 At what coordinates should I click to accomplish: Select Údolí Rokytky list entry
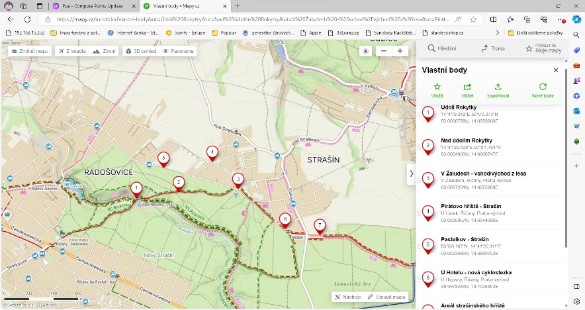pos(490,114)
